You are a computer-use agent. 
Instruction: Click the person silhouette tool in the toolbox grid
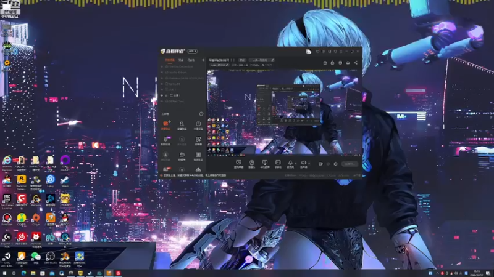point(182,125)
